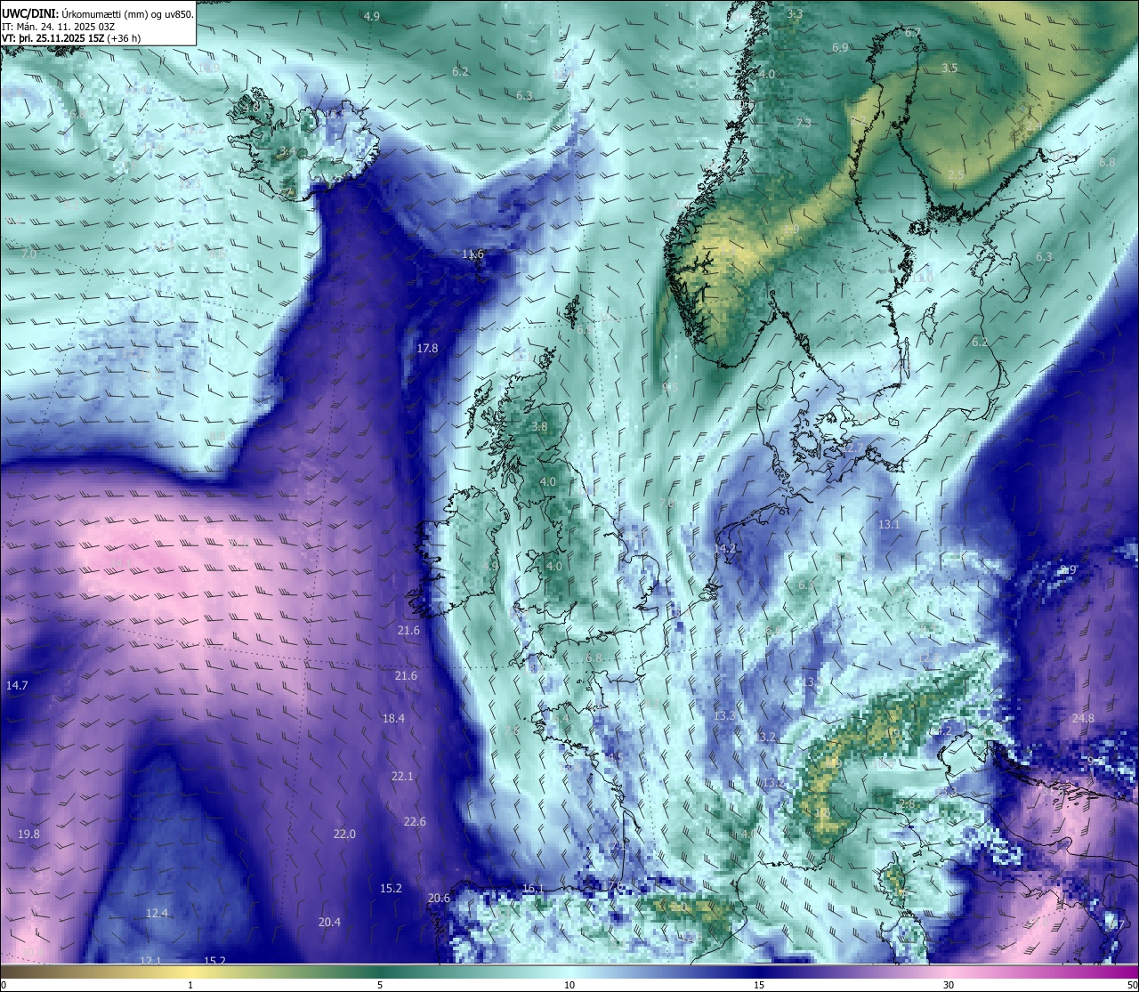Select the 6.9 value off northern Norway
1139x992 pixels.
coord(840,47)
